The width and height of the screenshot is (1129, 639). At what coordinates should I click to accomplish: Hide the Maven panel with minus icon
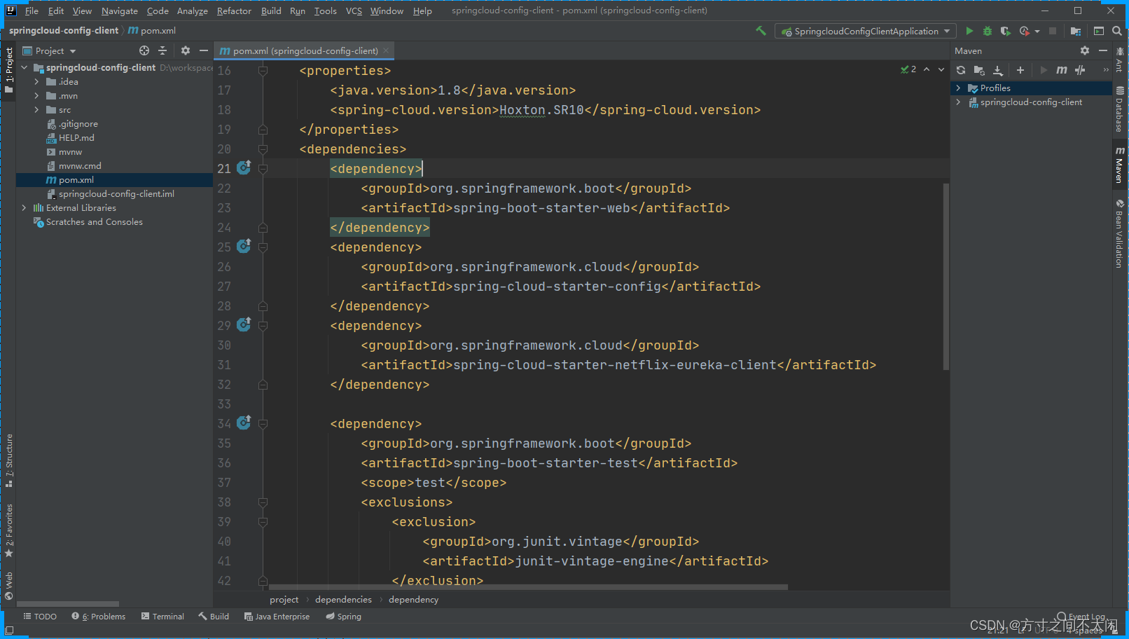pos(1103,50)
